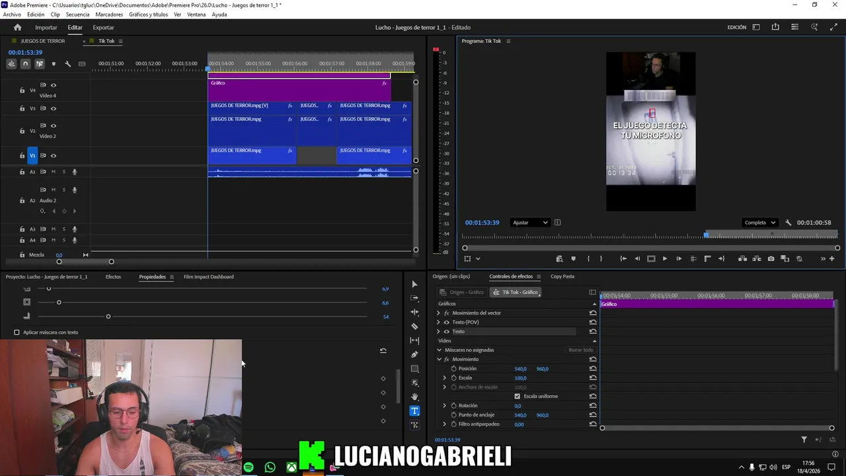The width and height of the screenshot is (846, 476).
Task: Open Controles de efectos panel menu
Action: coord(539,276)
